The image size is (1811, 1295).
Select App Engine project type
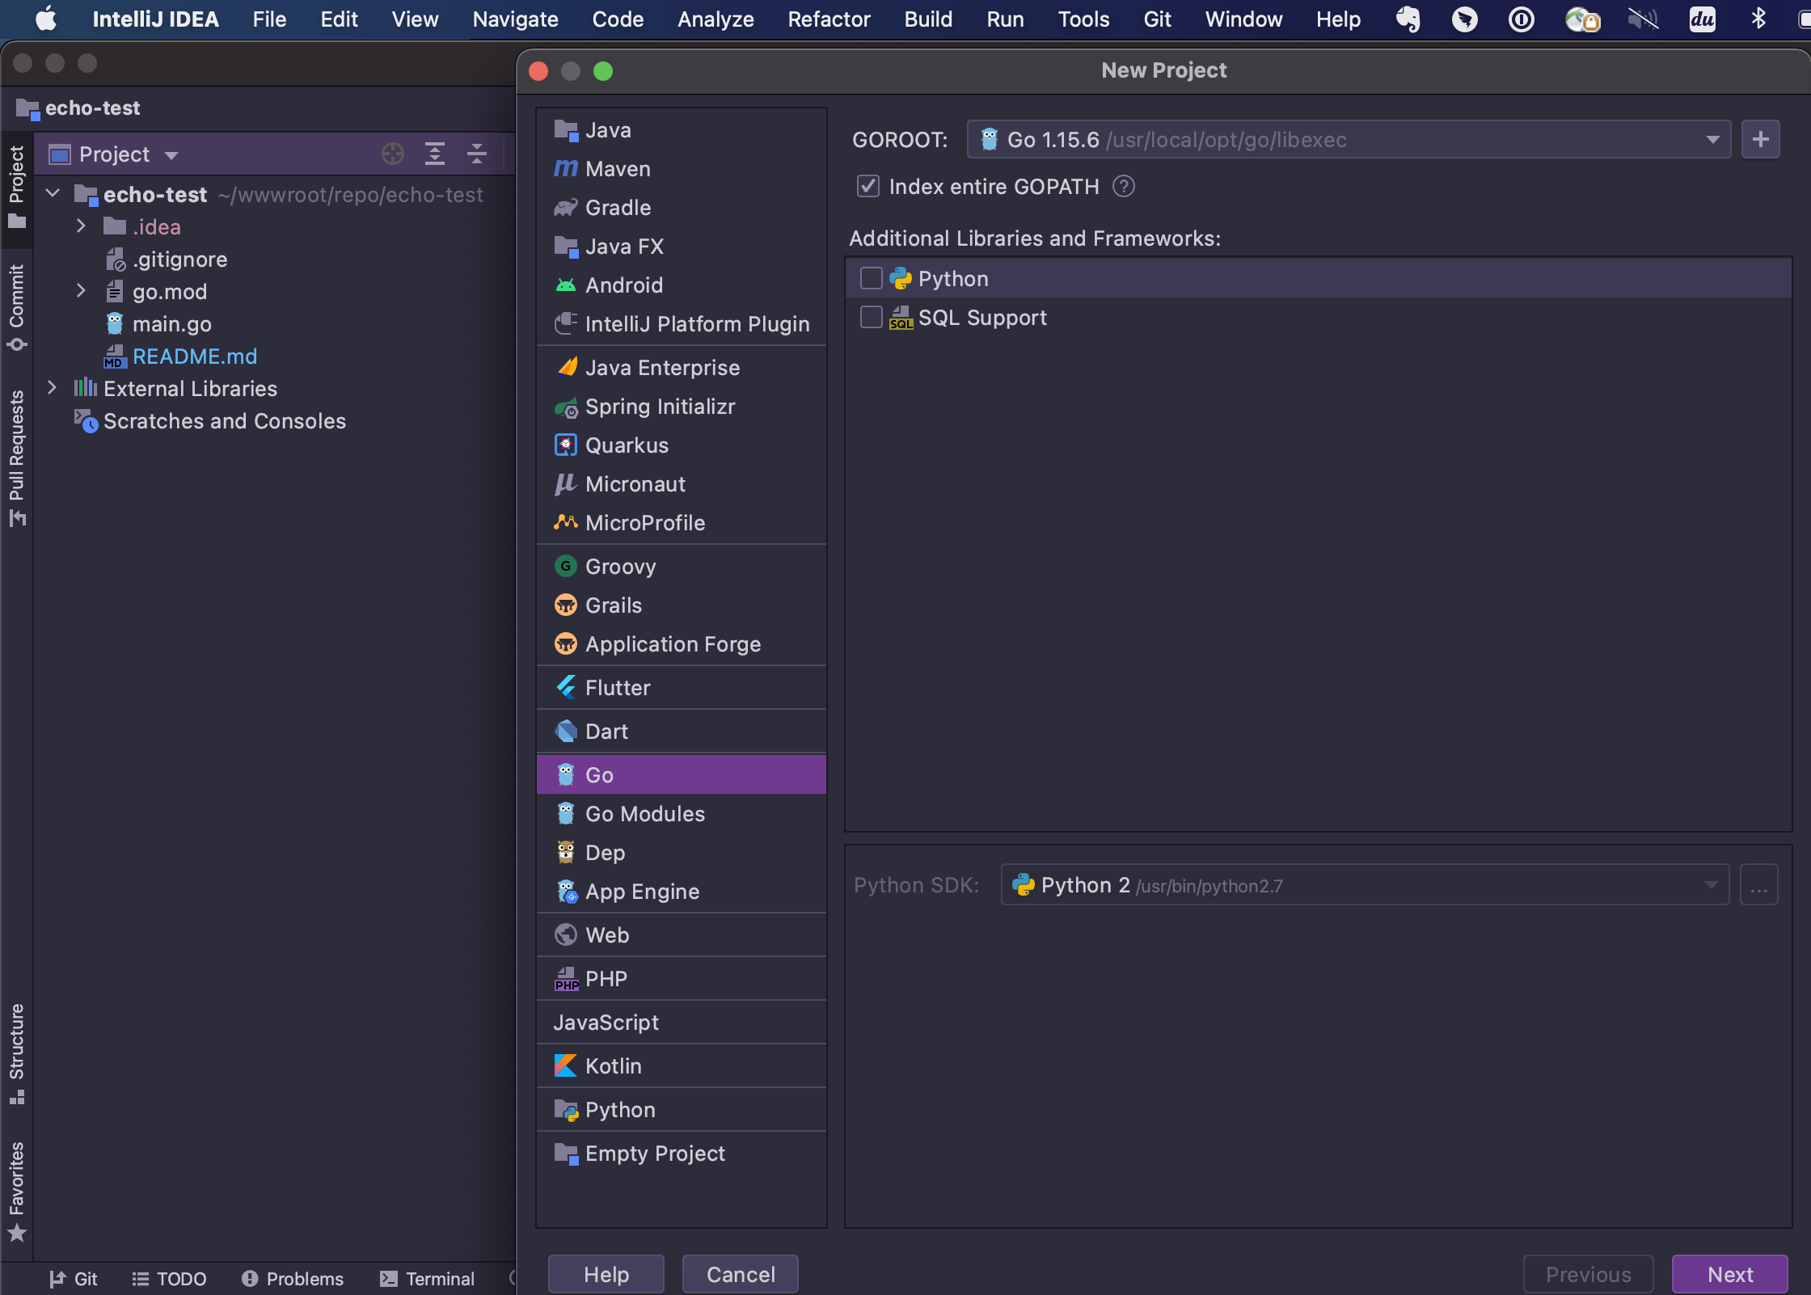click(681, 892)
